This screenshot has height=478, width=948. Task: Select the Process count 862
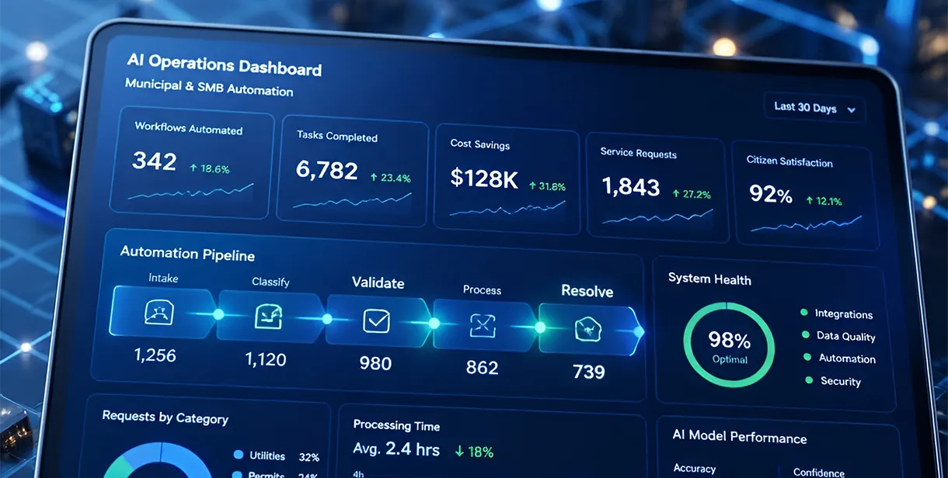[x=482, y=367]
